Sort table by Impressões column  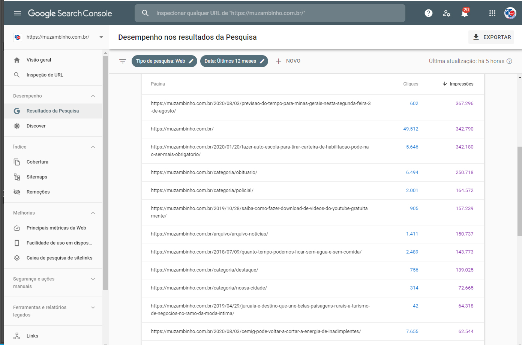[x=461, y=84]
